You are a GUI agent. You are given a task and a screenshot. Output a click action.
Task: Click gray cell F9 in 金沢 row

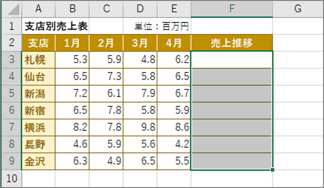tap(232, 161)
